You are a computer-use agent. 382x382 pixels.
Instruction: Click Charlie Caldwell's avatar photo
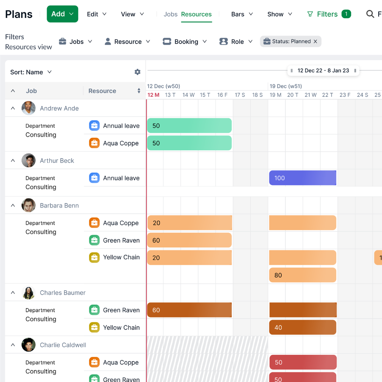click(x=28, y=345)
